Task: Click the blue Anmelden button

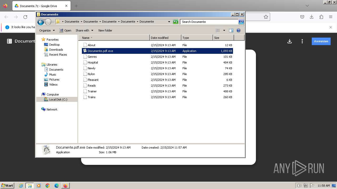Action: 321,41
